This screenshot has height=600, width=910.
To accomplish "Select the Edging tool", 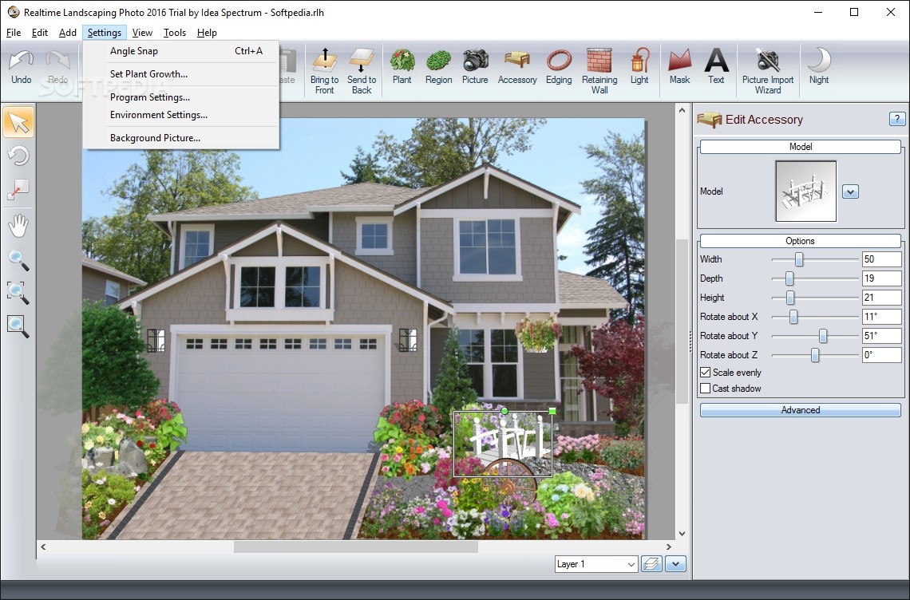I will pos(559,67).
